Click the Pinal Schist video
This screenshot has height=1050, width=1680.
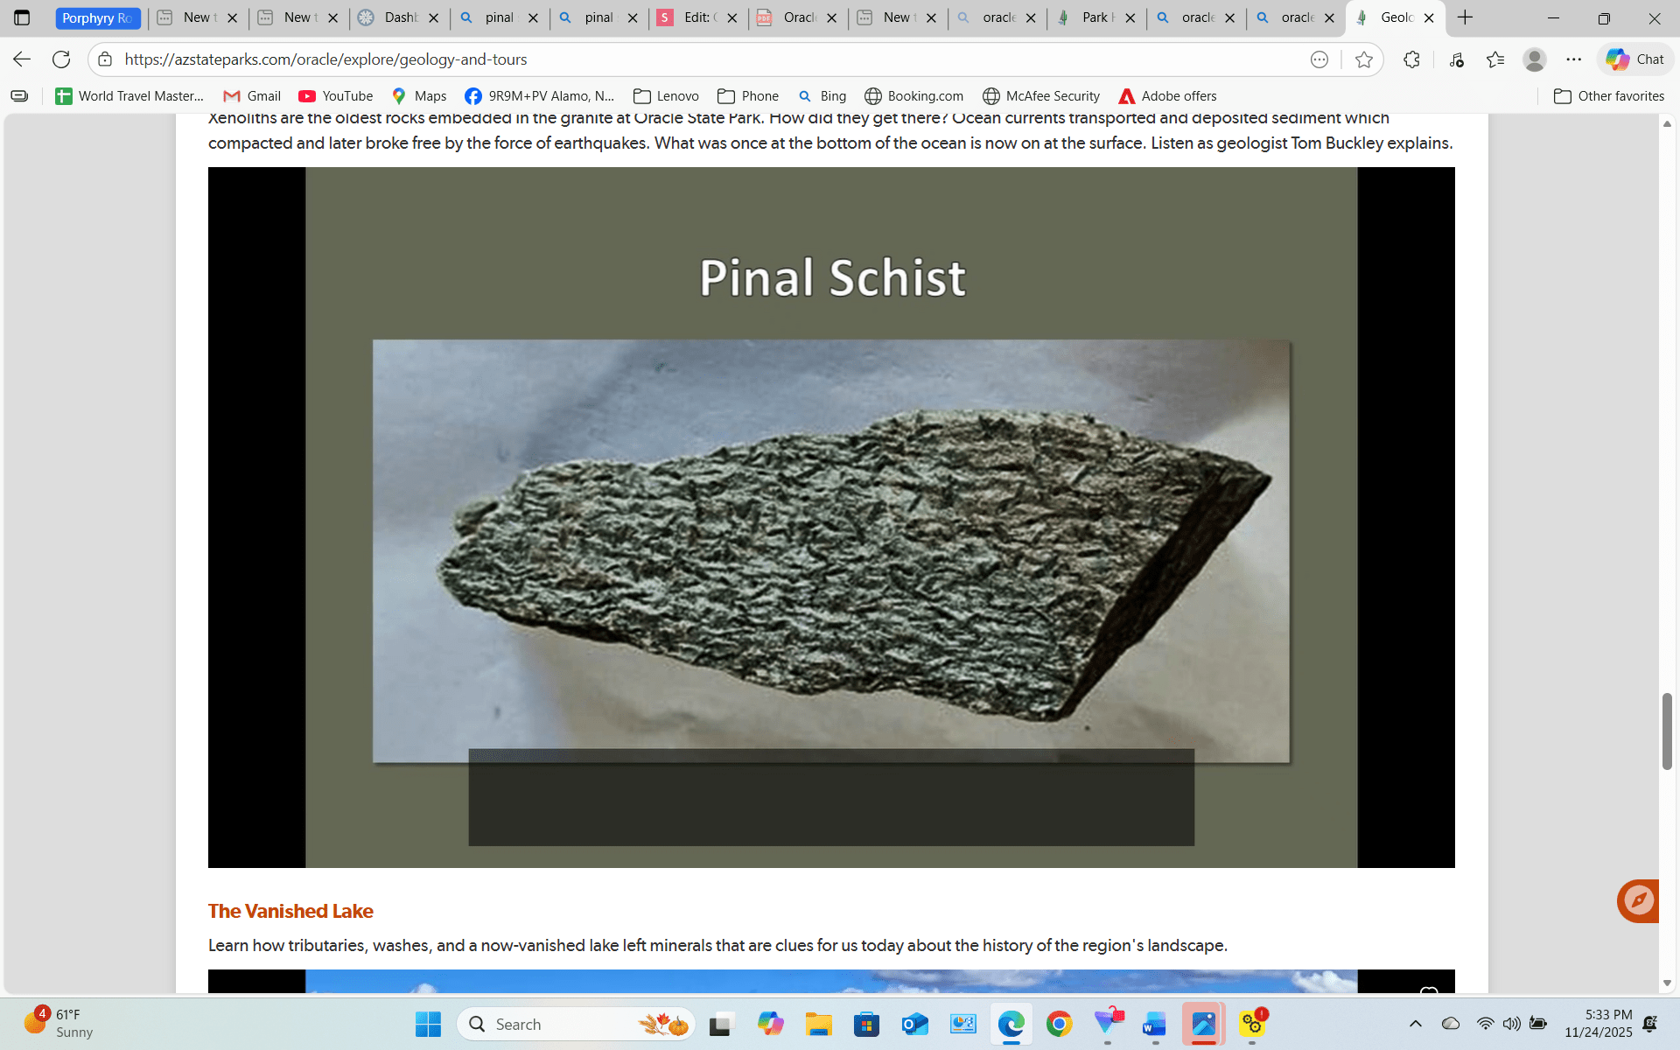click(831, 517)
